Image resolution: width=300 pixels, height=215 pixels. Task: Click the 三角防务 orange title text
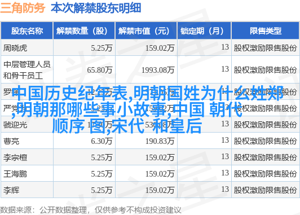[x=23, y=8]
